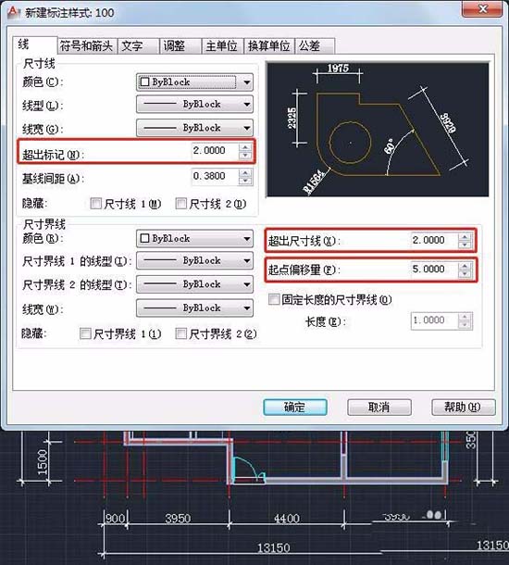Open the 换算单位 tab

tap(269, 46)
